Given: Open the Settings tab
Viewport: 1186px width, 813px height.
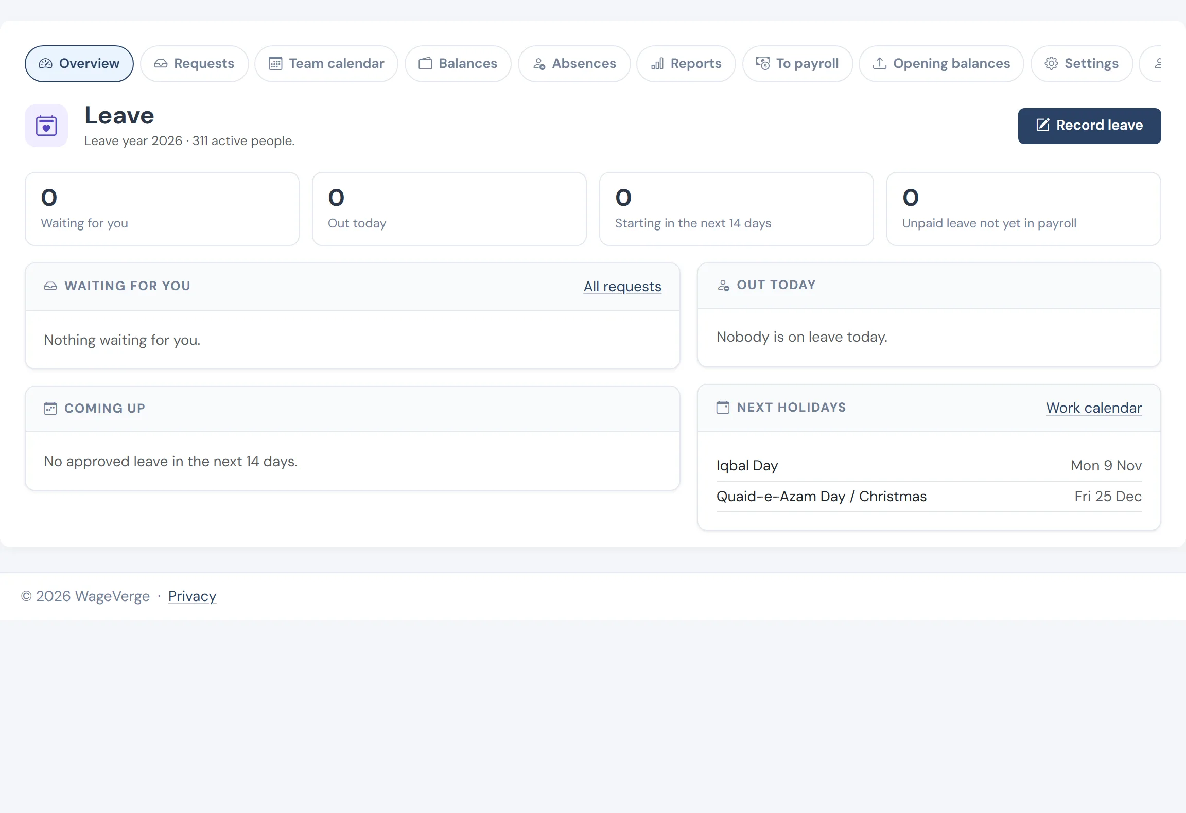Looking at the screenshot, I should tap(1082, 64).
